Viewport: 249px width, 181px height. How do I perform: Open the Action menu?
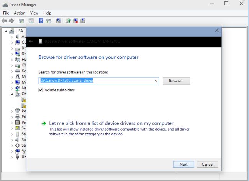point(20,13)
